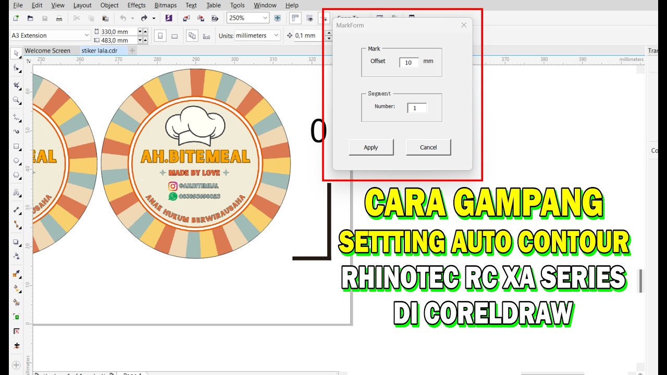Select the Color Eyedropper tool
This screenshot has height=375, width=667.
16,274
